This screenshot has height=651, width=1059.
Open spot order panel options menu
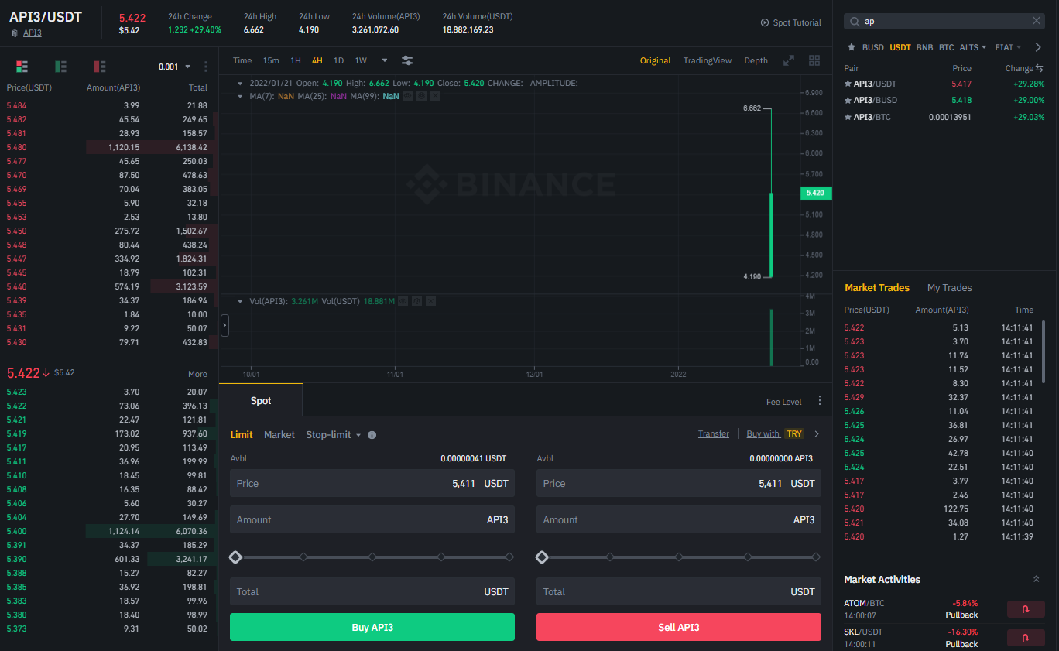click(820, 401)
